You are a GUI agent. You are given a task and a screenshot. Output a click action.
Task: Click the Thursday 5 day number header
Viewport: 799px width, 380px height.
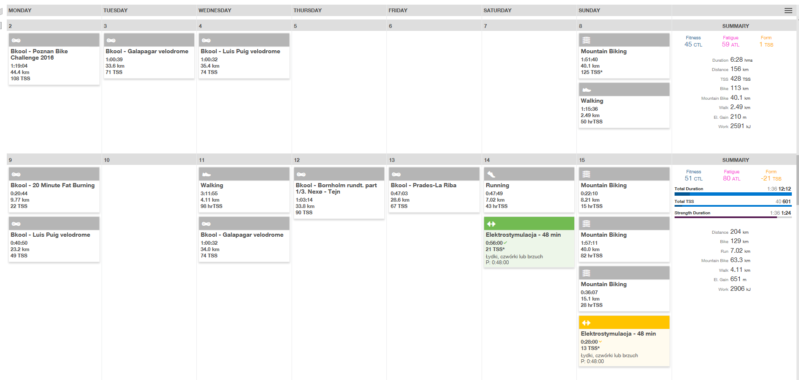coord(295,26)
